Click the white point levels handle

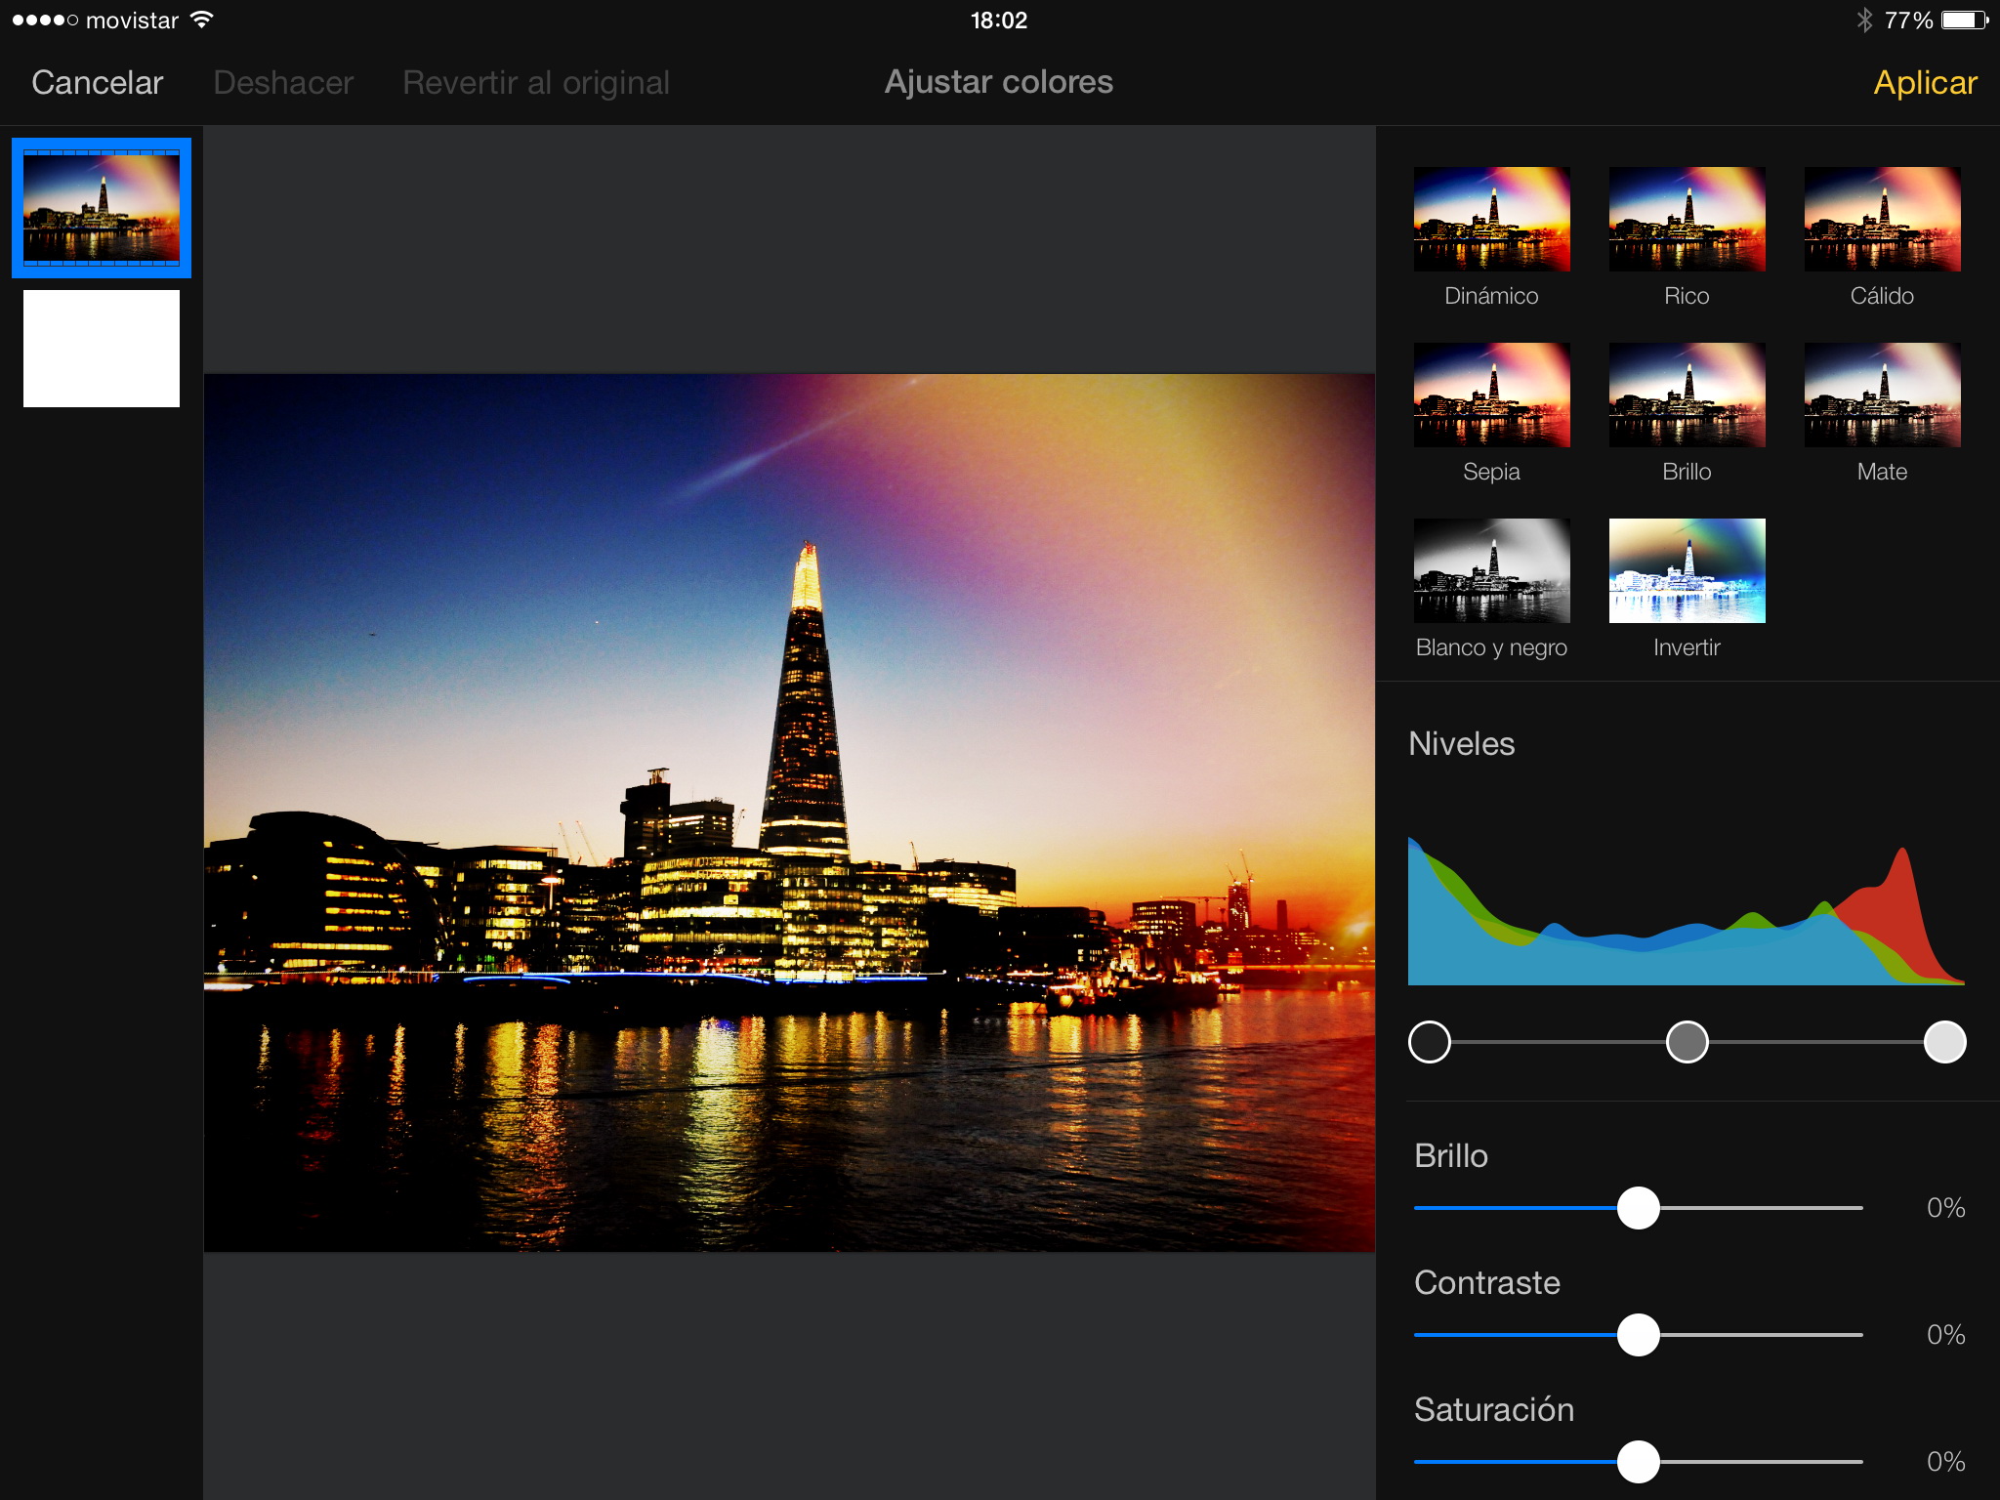click(x=1944, y=1042)
